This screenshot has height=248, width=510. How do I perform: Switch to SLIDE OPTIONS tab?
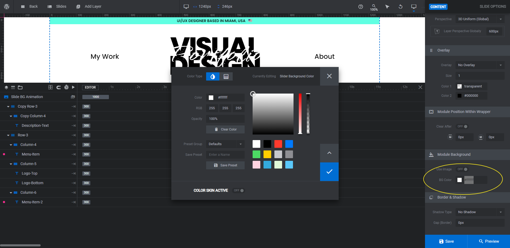point(493,7)
